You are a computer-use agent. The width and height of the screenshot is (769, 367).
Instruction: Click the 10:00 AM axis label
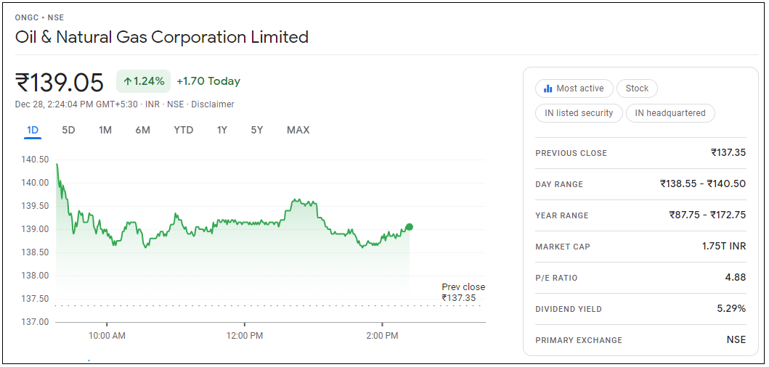click(107, 337)
